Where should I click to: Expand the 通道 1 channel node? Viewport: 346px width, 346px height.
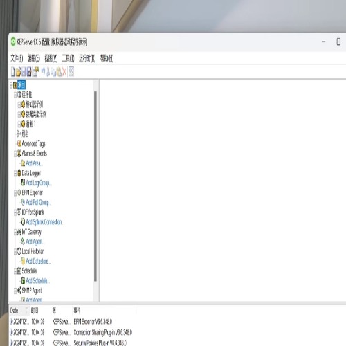pos(19,125)
